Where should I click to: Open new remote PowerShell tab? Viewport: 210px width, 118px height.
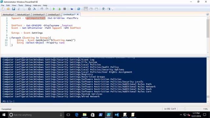click(72, 9)
